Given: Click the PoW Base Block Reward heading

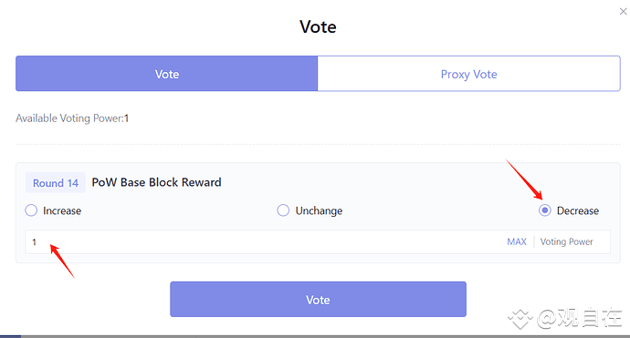Looking at the screenshot, I should point(156,182).
